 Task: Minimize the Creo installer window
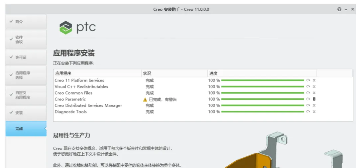346,9
